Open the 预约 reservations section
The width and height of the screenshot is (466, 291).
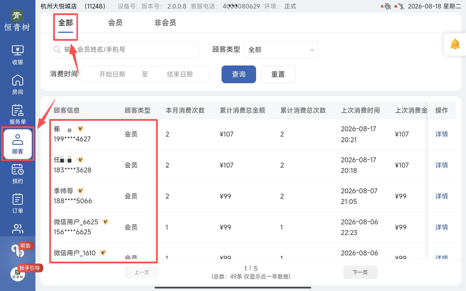pyautogui.click(x=18, y=174)
